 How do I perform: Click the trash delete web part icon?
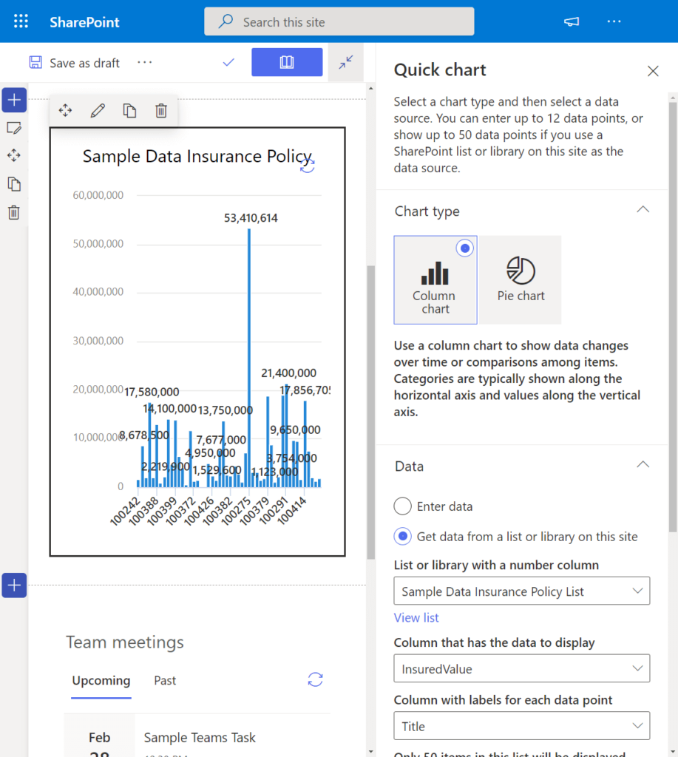click(161, 111)
